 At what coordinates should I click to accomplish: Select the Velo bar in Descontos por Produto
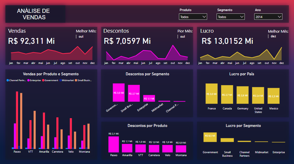168,149
